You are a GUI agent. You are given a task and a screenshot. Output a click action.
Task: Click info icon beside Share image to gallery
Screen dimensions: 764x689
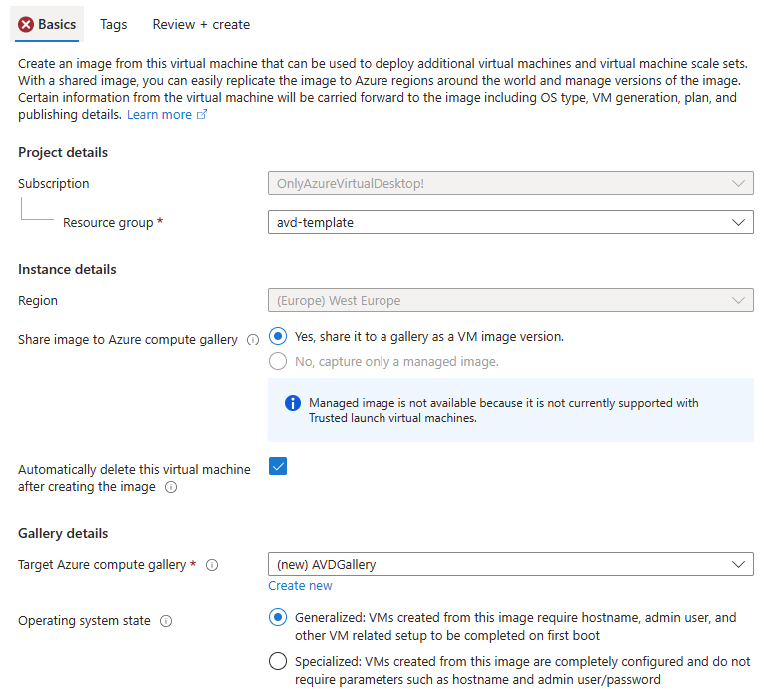253,340
